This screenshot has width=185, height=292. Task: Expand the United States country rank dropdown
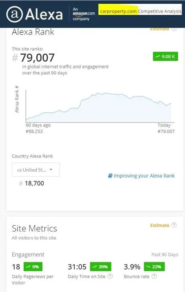click(36, 169)
